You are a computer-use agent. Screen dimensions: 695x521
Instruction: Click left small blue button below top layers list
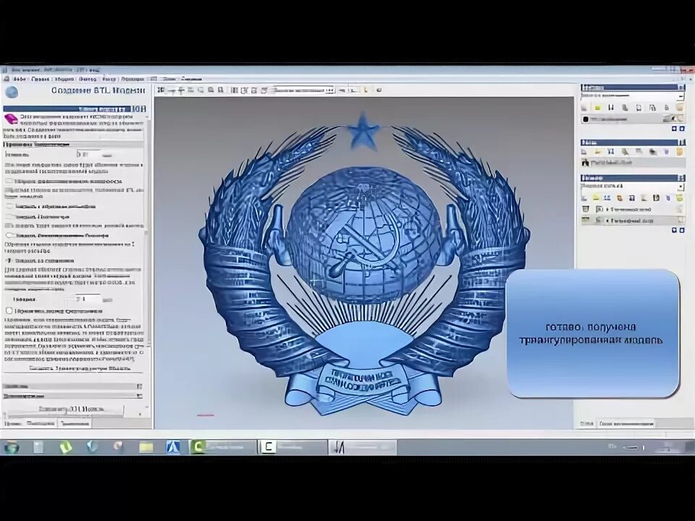[674, 129]
